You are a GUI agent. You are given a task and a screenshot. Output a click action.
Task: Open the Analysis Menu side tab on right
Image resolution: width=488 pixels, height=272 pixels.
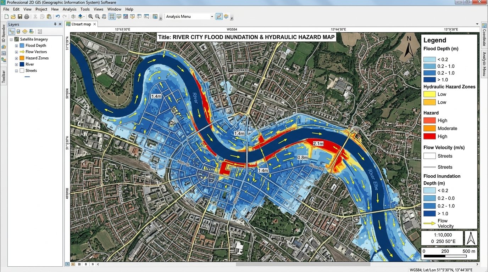pyautogui.click(x=484, y=64)
